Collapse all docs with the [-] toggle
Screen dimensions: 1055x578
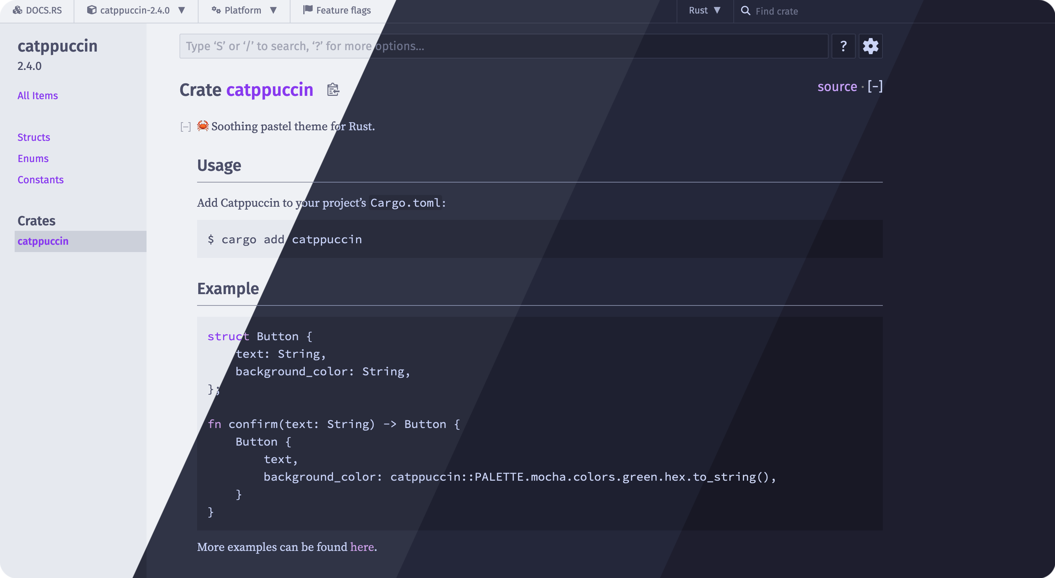pos(875,86)
